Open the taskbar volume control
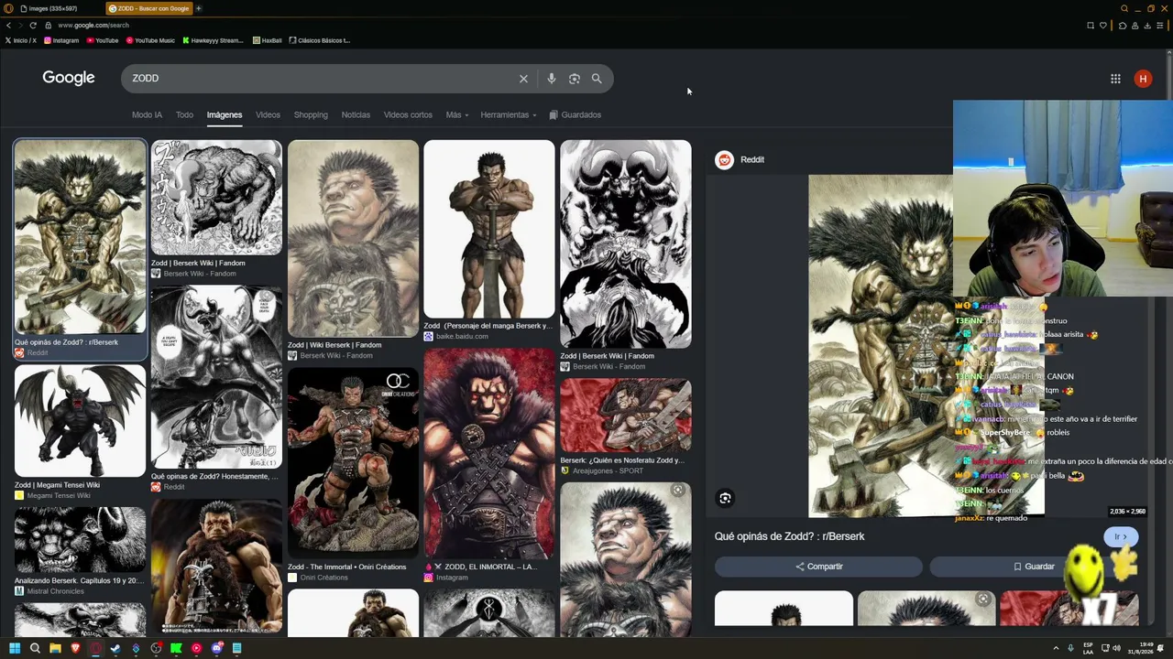1173x659 pixels. click(1116, 648)
